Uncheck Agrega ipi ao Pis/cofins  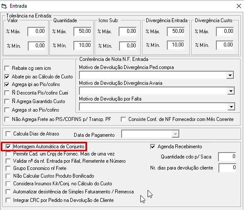[7, 84]
